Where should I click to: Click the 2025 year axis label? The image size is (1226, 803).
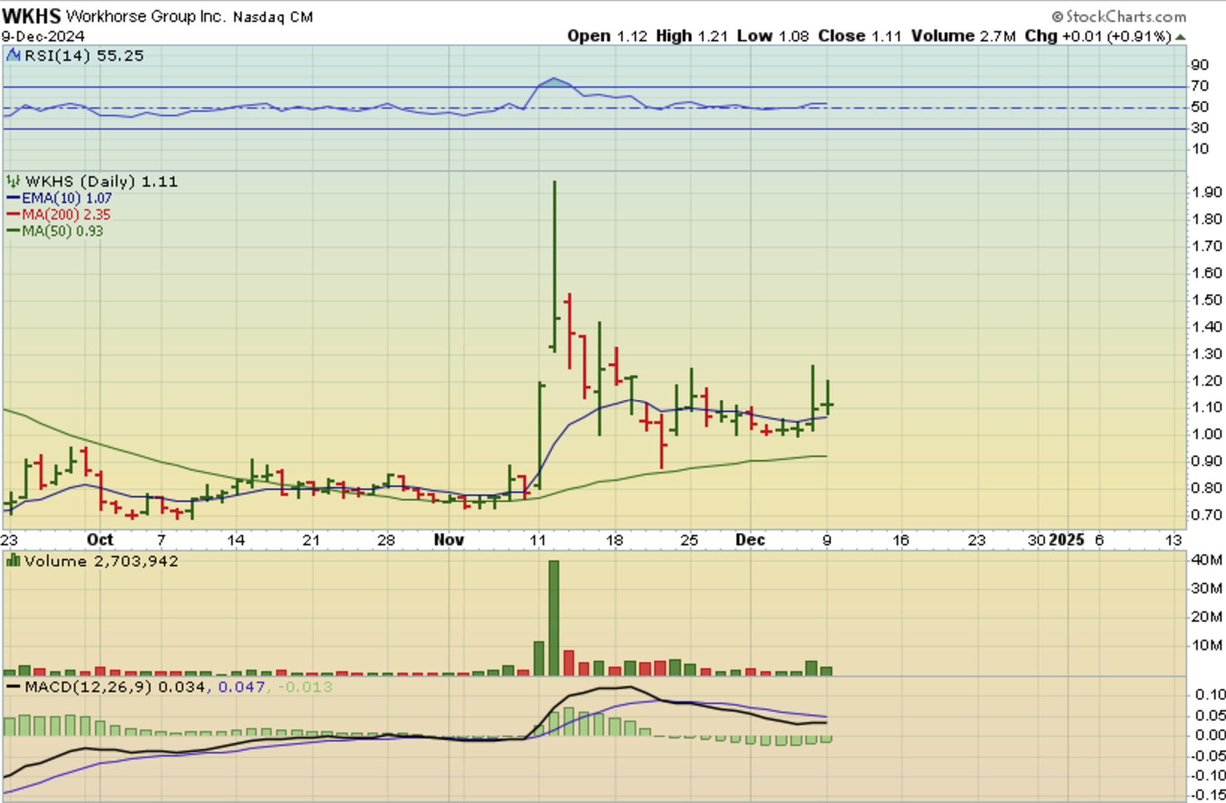coord(1066,540)
